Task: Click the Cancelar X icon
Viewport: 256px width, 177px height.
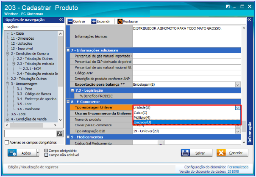Action: [x=221, y=153]
